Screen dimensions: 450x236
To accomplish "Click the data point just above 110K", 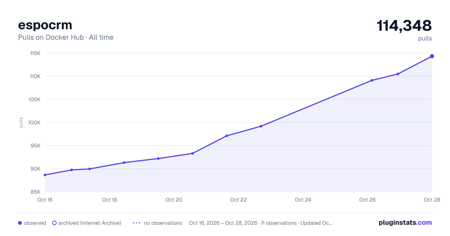I will point(398,74).
